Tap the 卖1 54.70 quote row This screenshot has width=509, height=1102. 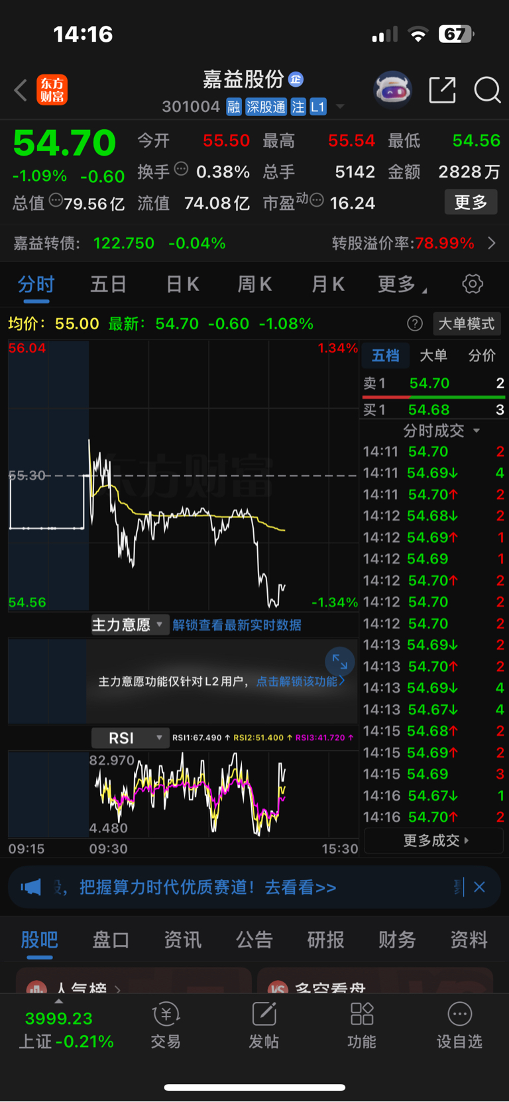tap(433, 383)
